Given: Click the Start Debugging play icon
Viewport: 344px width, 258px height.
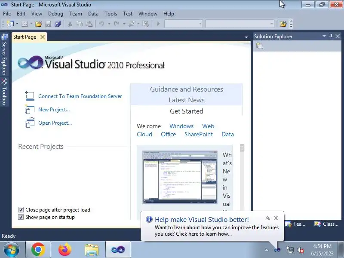Looking at the screenshot, I should point(158,24).
